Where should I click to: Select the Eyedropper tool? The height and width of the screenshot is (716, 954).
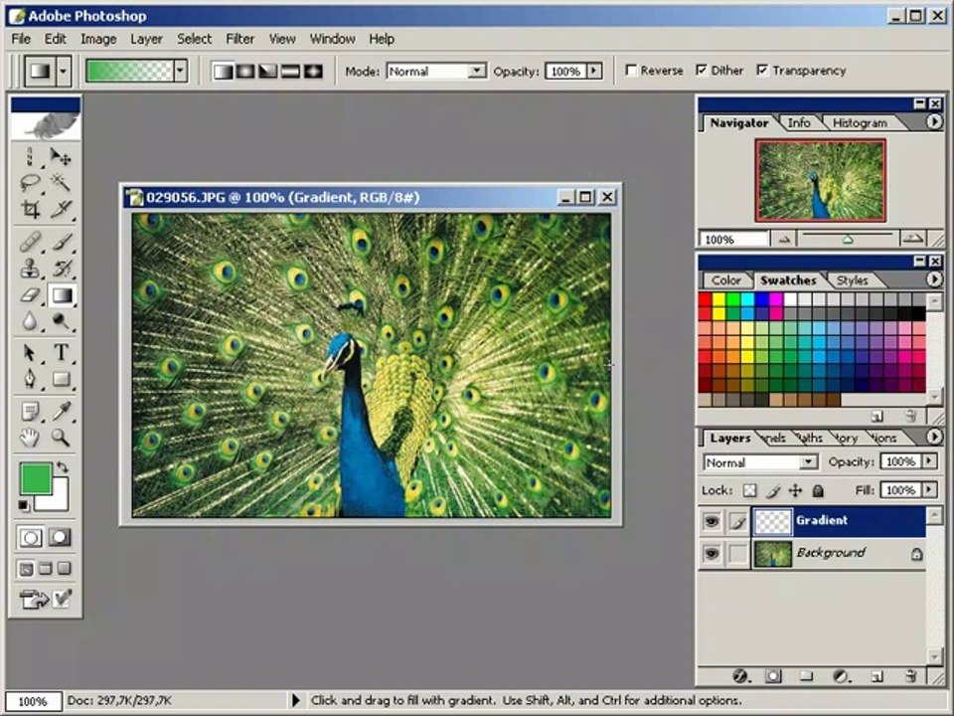tap(61, 412)
